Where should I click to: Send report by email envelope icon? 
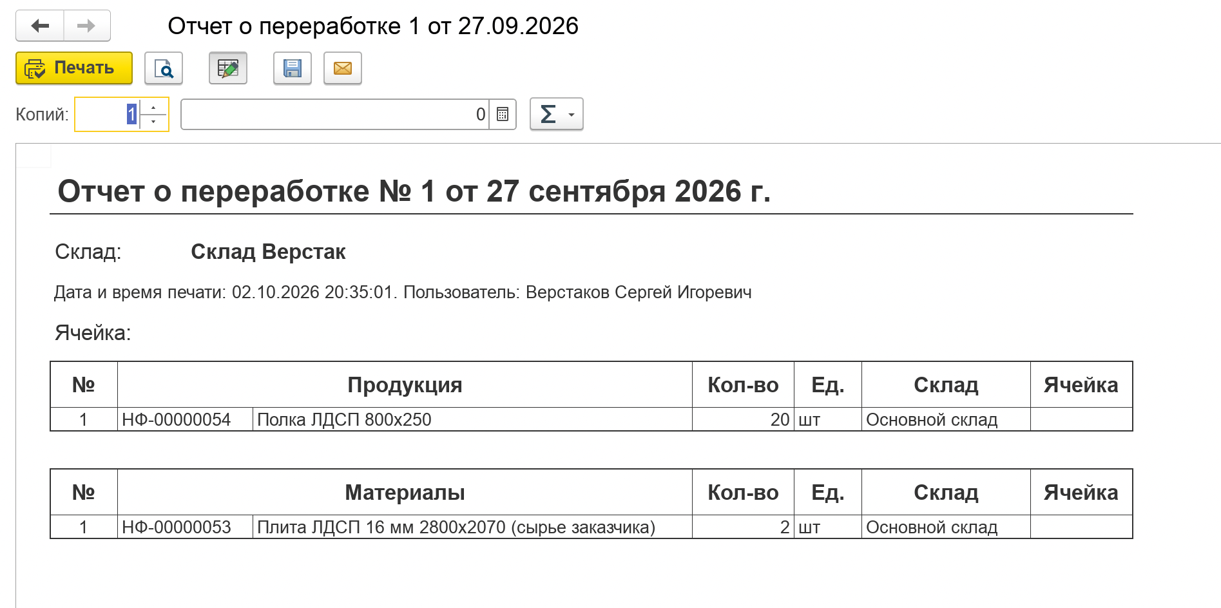click(x=343, y=68)
